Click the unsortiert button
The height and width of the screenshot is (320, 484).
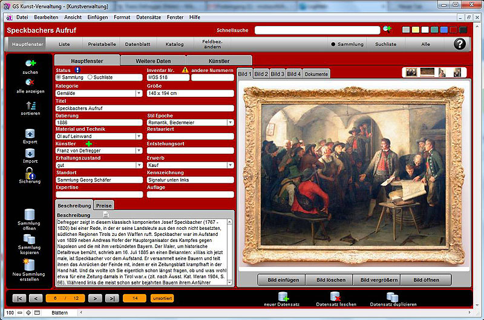162,298
